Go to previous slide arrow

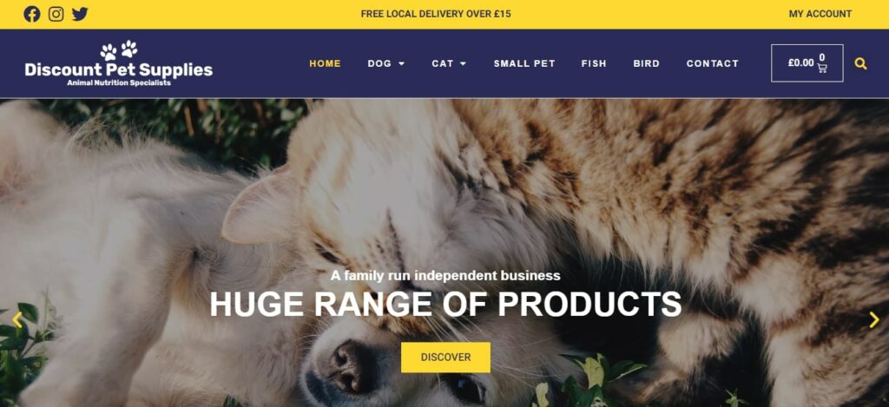click(x=17, y=319)
